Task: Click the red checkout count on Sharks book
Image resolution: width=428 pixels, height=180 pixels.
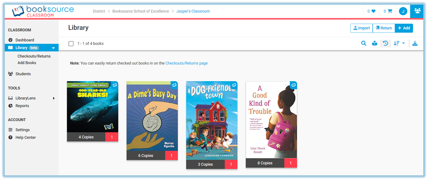Action: click(112, 137)
